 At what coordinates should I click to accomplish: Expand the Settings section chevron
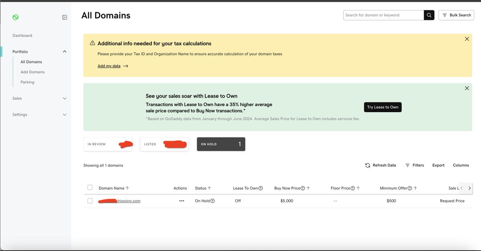[x=65, y=115]
